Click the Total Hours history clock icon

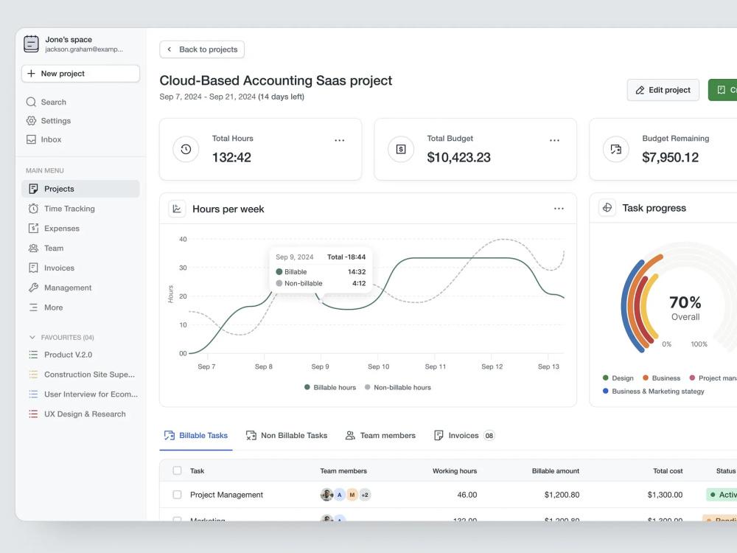coord(186,149)
